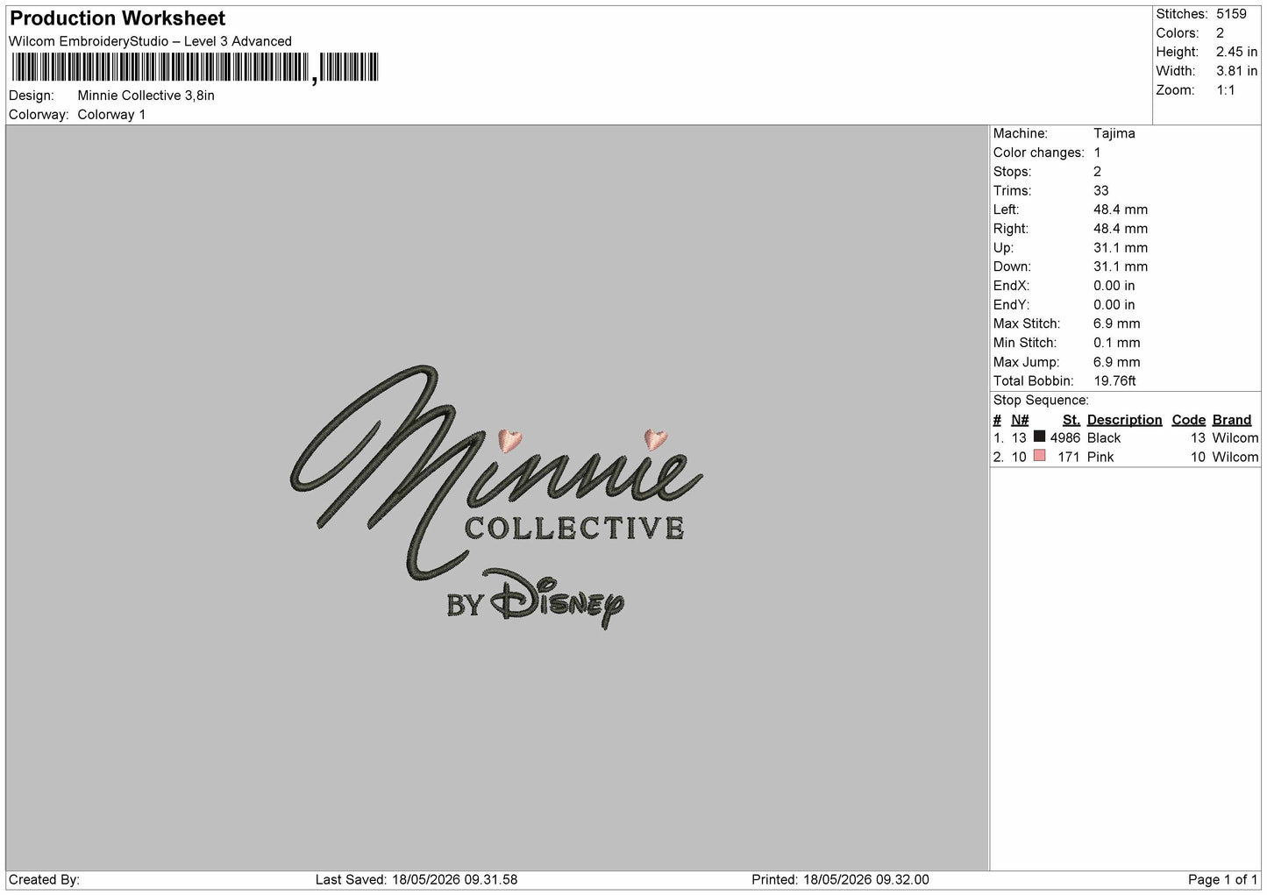The width and height of the screenshot is (1267, 895).
Task: Click the 'Code' column header
Action: tap(1188, 419)
